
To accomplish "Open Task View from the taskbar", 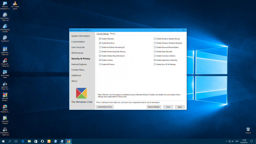I will (16, 141).
